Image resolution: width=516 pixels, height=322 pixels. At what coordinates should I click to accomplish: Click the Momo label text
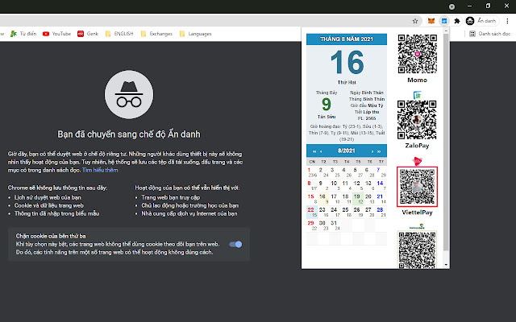pyautogui.click(x=417, y=80)
